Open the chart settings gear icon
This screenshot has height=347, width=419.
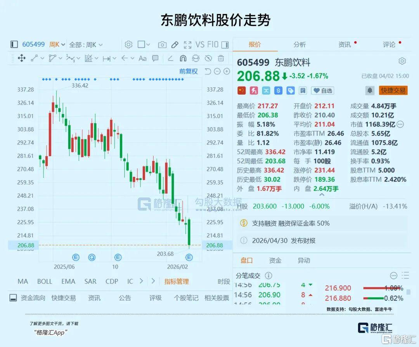point(128,45)
